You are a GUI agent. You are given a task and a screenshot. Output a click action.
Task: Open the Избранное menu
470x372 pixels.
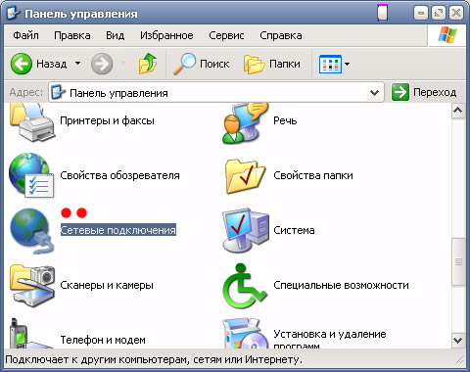(x=166, y=35)
